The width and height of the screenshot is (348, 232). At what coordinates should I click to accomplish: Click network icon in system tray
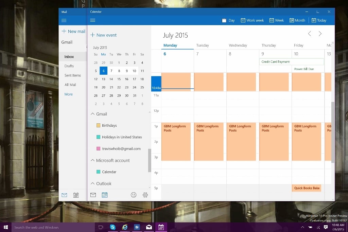318,227
